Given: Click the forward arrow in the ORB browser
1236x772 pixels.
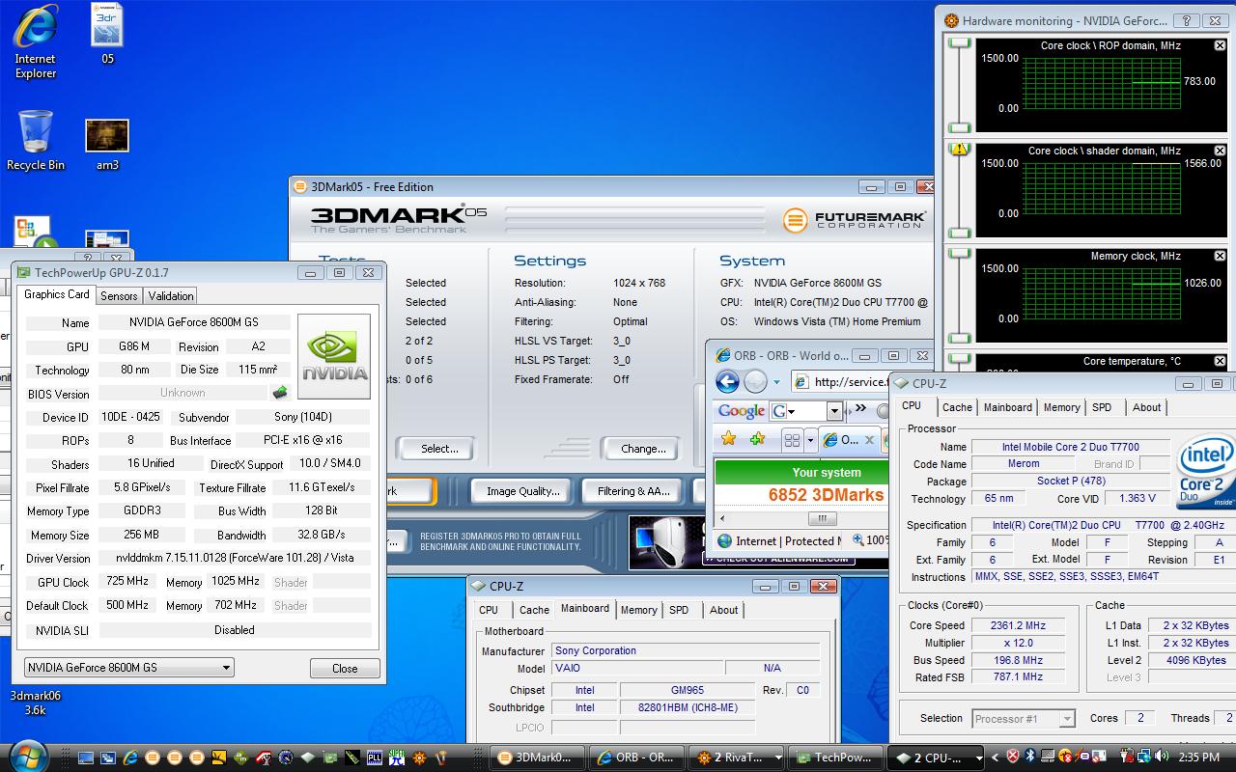Looking at the screenshot, I should click(x=755, y=381).
